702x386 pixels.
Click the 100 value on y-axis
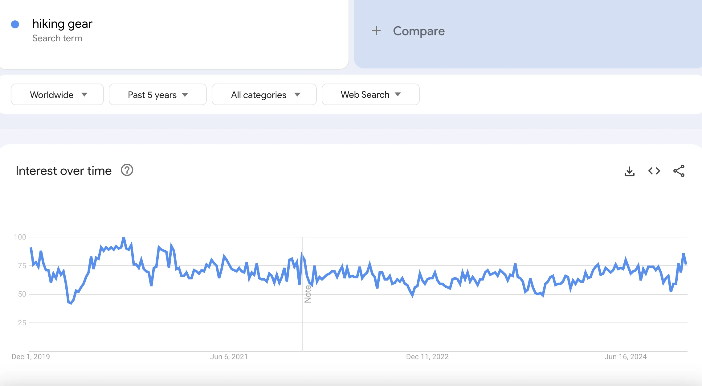click(x=20, y=237)
